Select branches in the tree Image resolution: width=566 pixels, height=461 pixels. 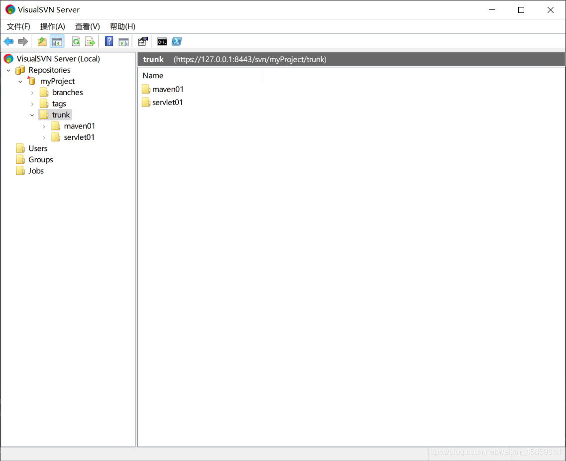coord(68,93)
